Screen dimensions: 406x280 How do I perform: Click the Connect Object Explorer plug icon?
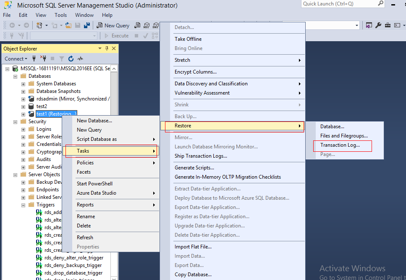click(x=34, y=58)
